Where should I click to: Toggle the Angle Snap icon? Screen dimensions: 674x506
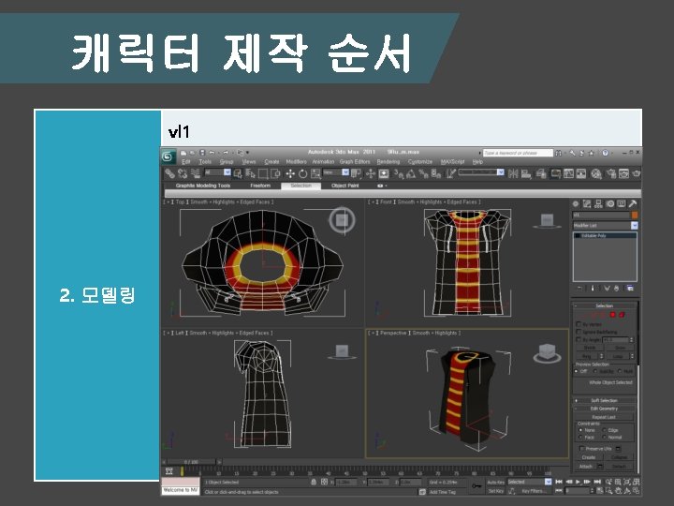[x=411, y=173]
